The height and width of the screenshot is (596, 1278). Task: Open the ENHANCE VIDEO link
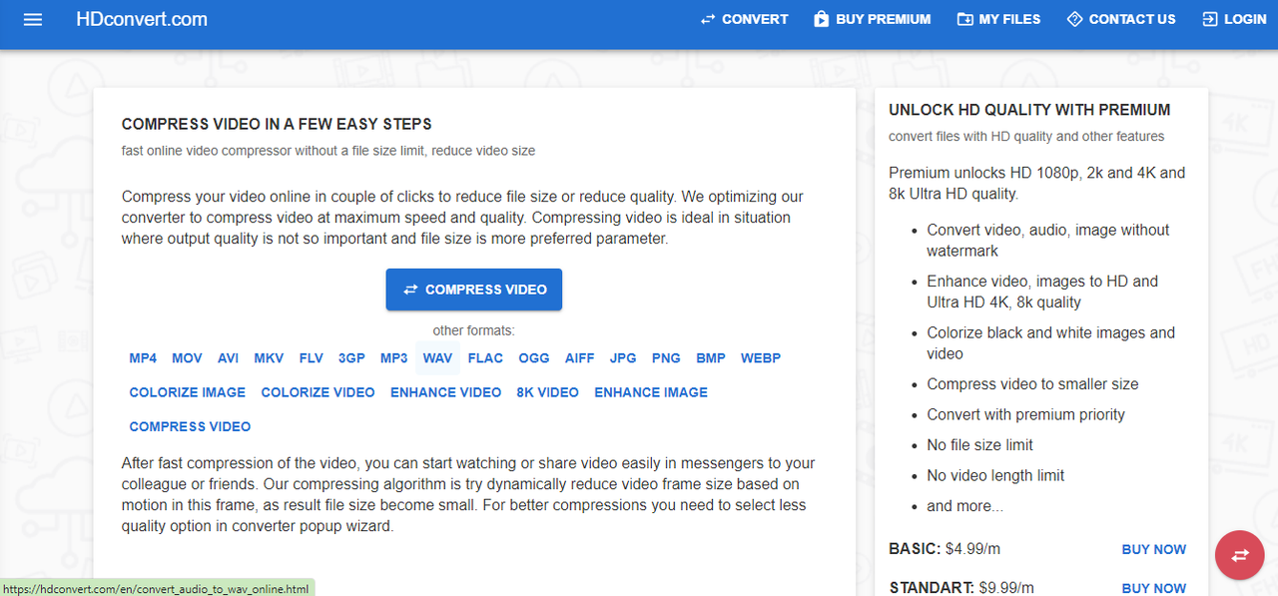[x=446, y=392]
